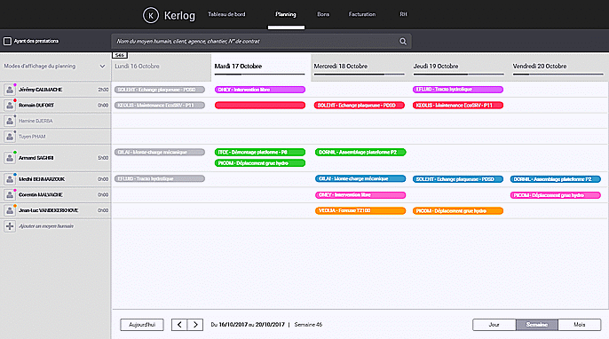The height and width of the screenshot is (339, 609).
Task: Open the pink PICOM Déplacement task on Vendredi
Action: [x=556, y=195]
